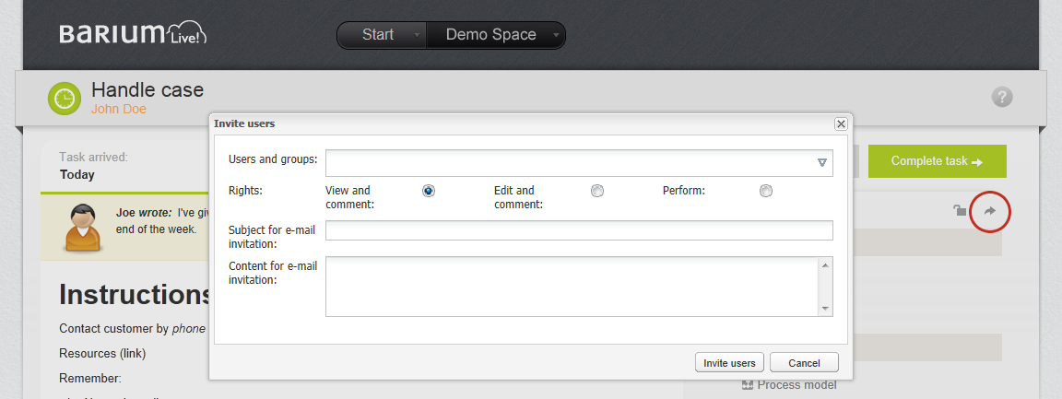Open help via question mark icon
This screenshot has width=1062, height=399.
(1002, 97)
